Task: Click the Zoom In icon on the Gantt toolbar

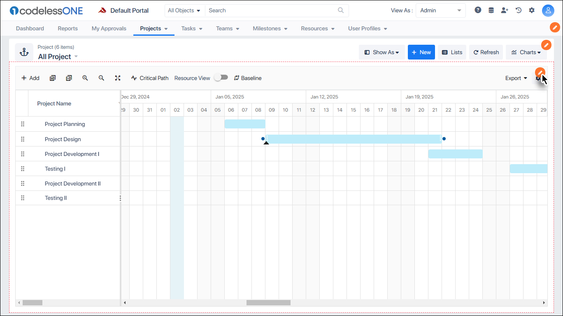Action: [85, 78]
